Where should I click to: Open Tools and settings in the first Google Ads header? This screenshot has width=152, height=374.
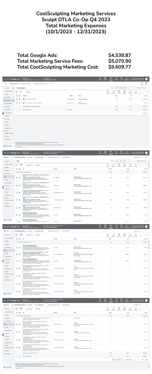tap(111, 79)
